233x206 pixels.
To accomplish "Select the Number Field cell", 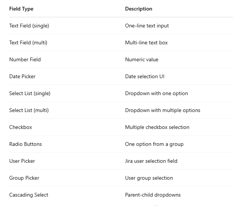I will (x=25, y=59).
